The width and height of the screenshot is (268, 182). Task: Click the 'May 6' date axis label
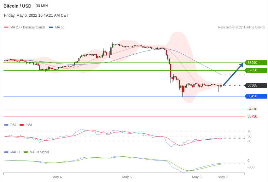[197, 177]
